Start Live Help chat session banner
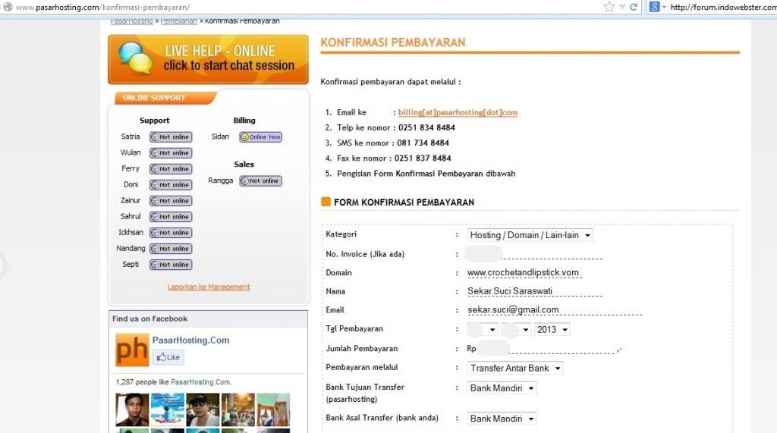The height and width of the screenshot is (433, 777). pyautogui.click(x=208, y=59)
